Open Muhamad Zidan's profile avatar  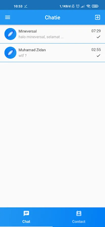point(10,53)
